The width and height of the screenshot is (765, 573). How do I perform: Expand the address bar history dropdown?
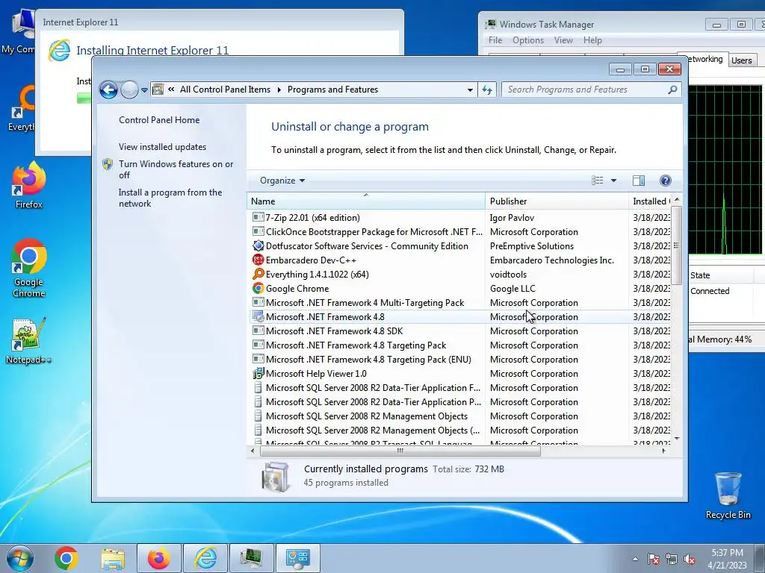pos(470,90)
